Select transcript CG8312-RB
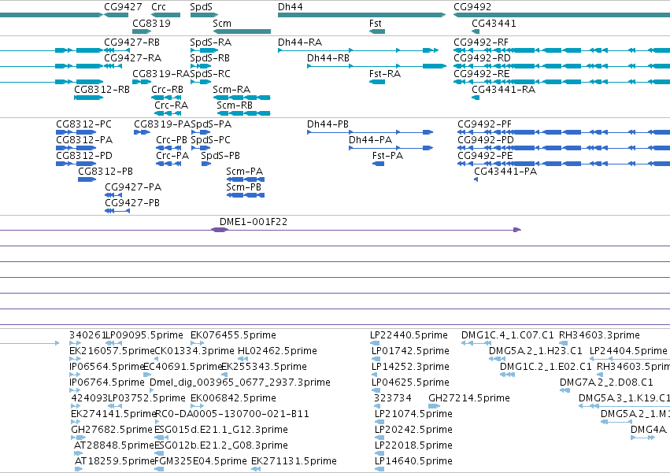The height and width of the screenshot is (473, 670). click(x=89, y=98)
